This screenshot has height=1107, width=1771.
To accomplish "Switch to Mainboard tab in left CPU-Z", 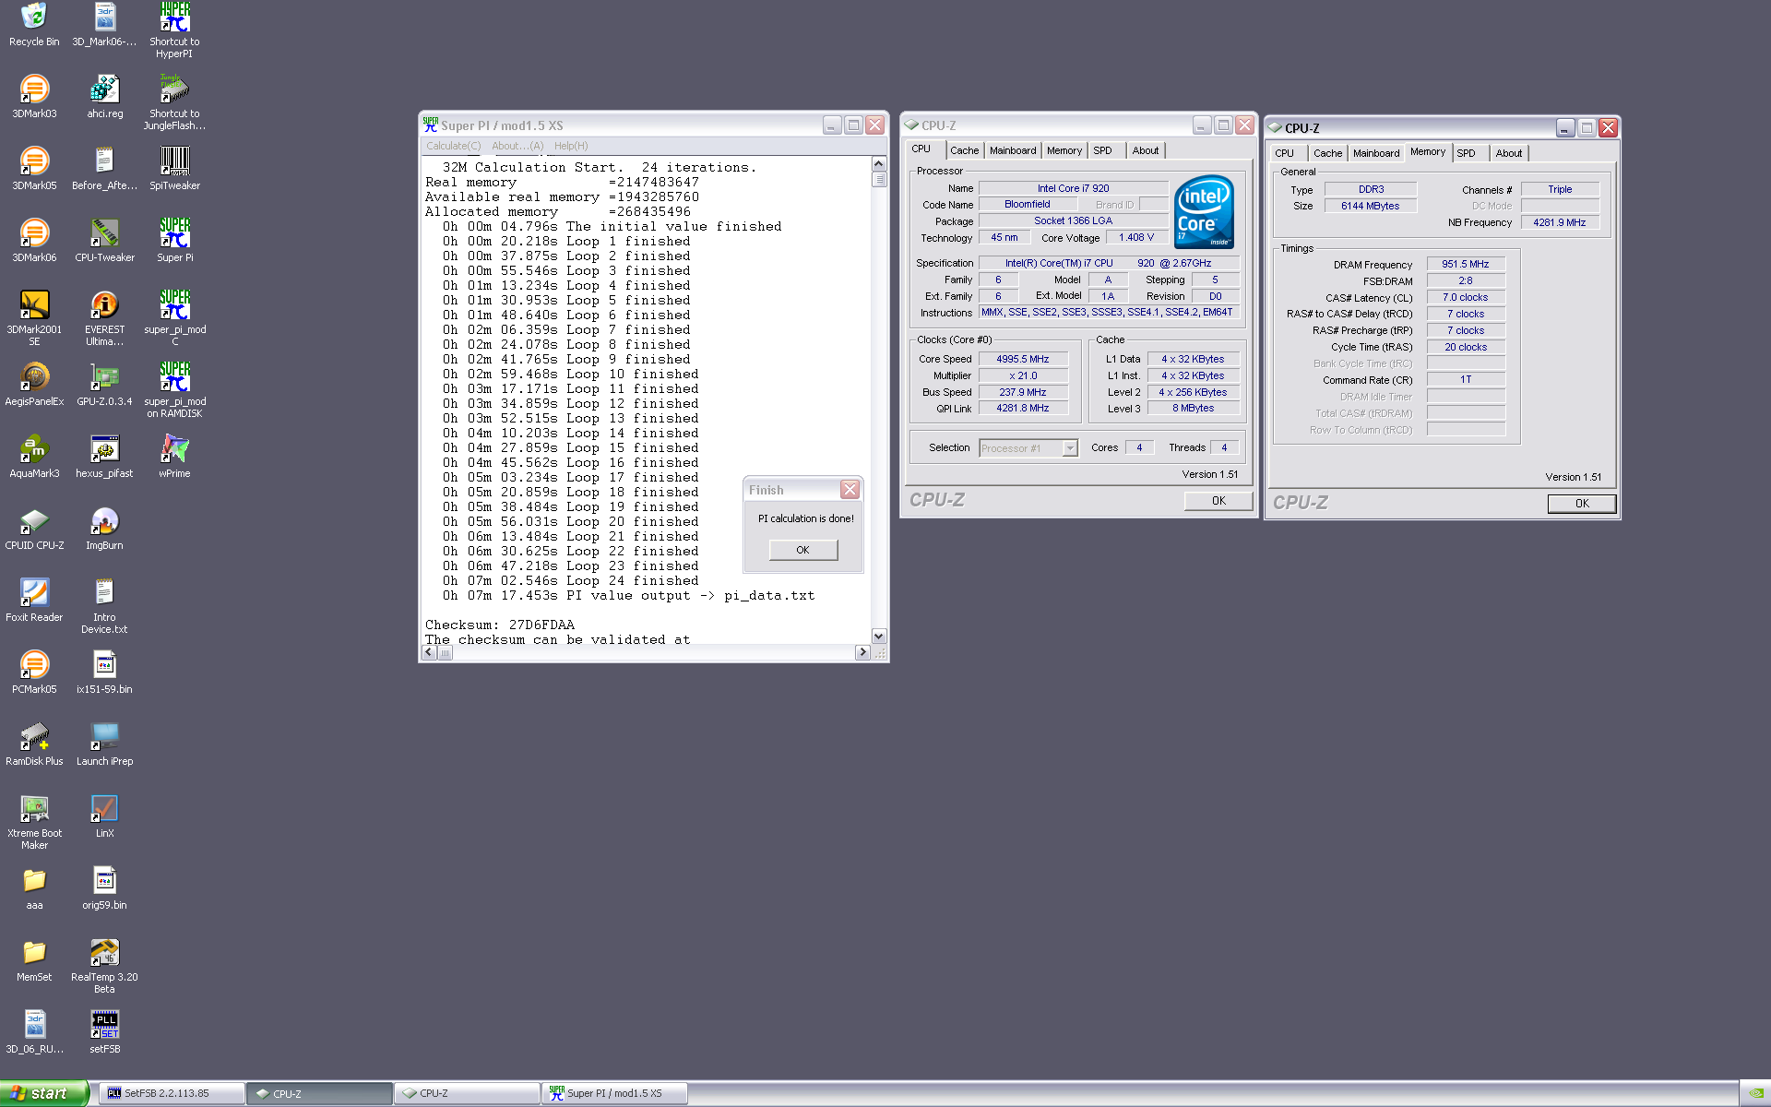I will [x=1013, y=150].
